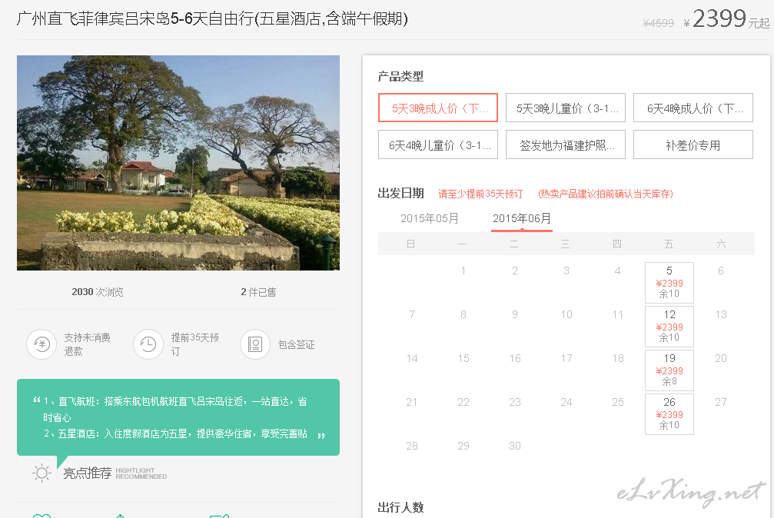Select product type 5天3晚儿童价
The width and height of the screenshot is (774, 518).
[566, 108]
